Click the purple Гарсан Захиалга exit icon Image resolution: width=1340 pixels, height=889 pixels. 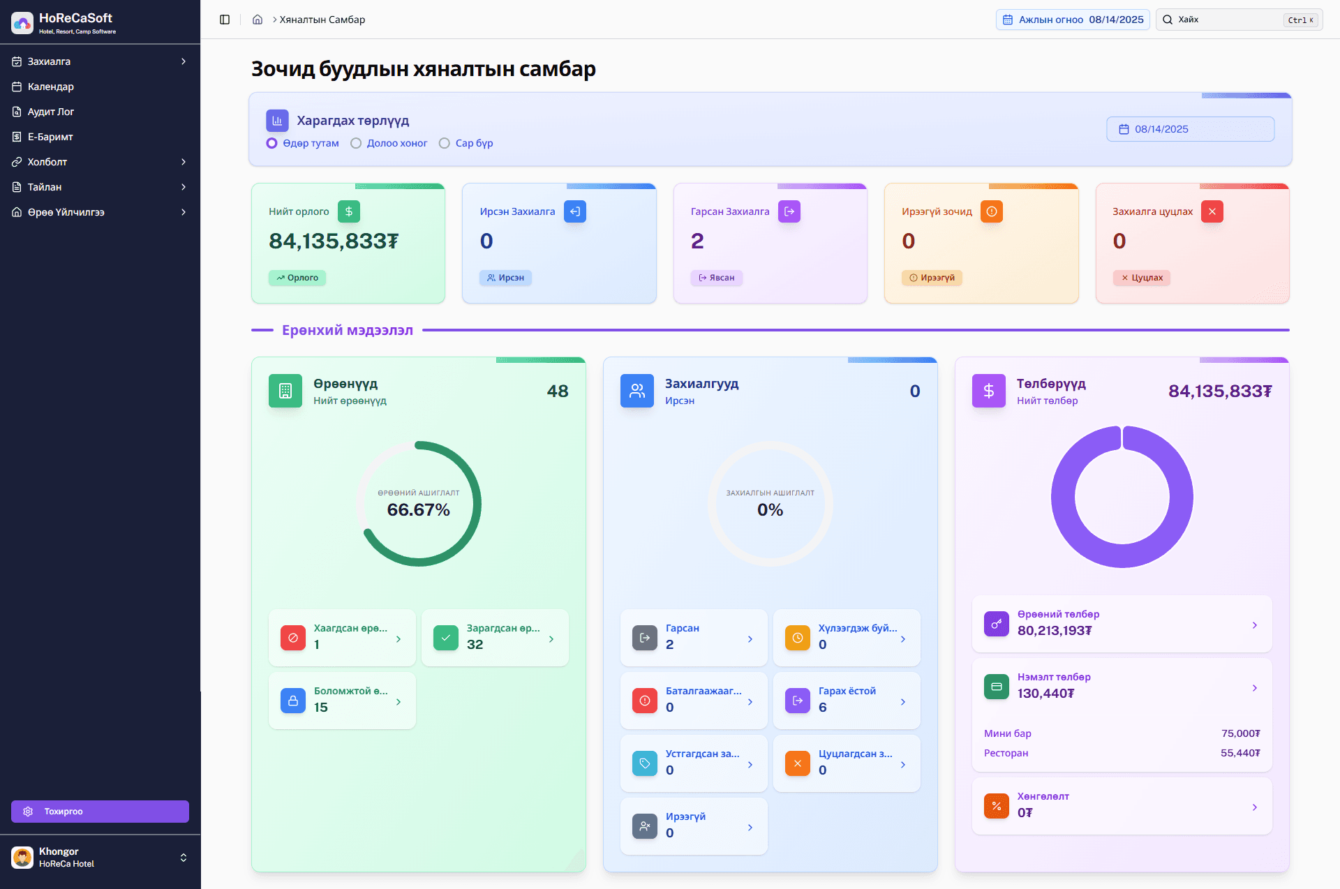789,211
